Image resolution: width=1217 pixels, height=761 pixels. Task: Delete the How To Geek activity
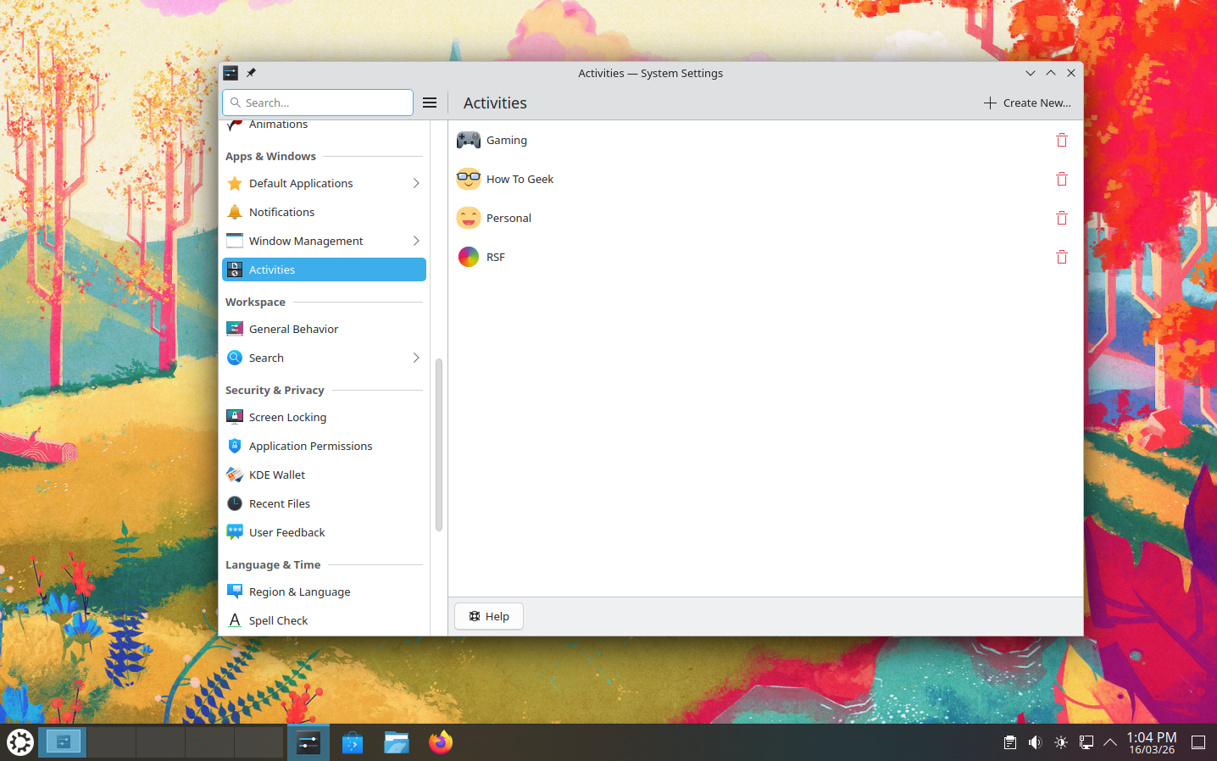pos(1061,180)
